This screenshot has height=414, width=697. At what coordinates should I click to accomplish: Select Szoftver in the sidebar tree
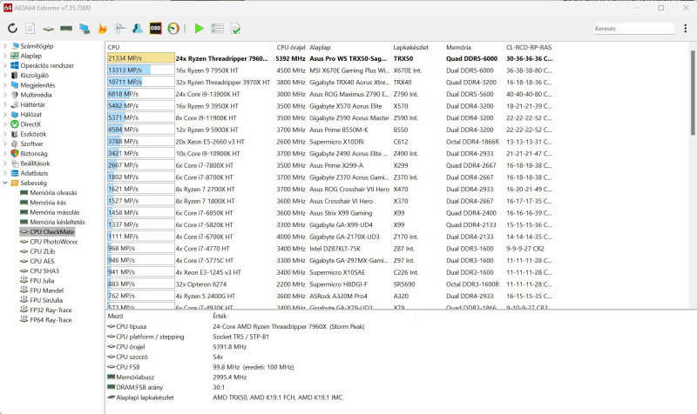pos(31,144)
